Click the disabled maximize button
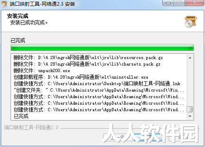Viewport: 205px width, 147px height. click(x=179, y=2)
